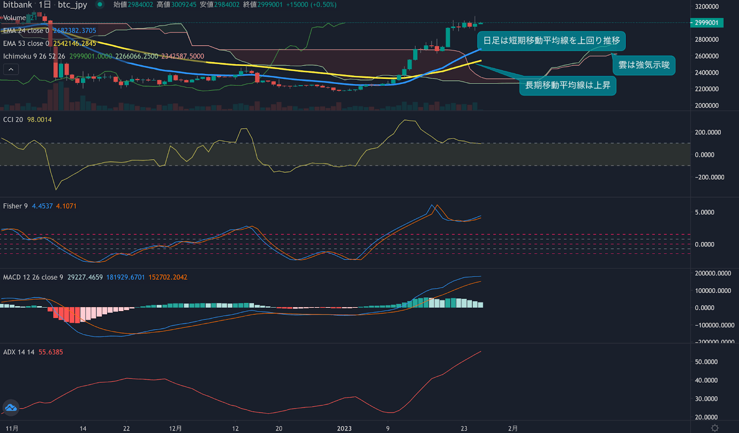Screen dimensions: 739x433
Task: Click the TradingView logo icon
Action: click(x=11, y=408)
